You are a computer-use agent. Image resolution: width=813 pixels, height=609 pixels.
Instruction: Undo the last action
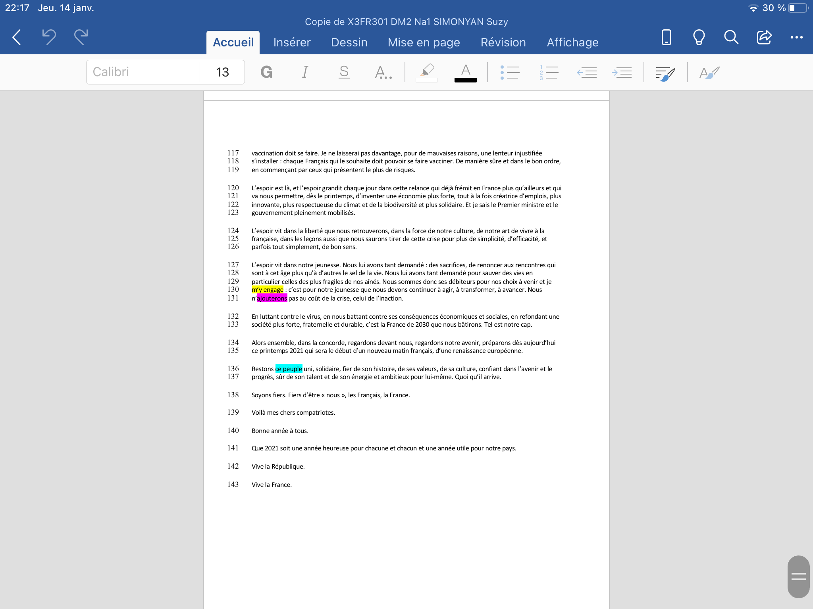pyautogui.click(x=49, y=37)
